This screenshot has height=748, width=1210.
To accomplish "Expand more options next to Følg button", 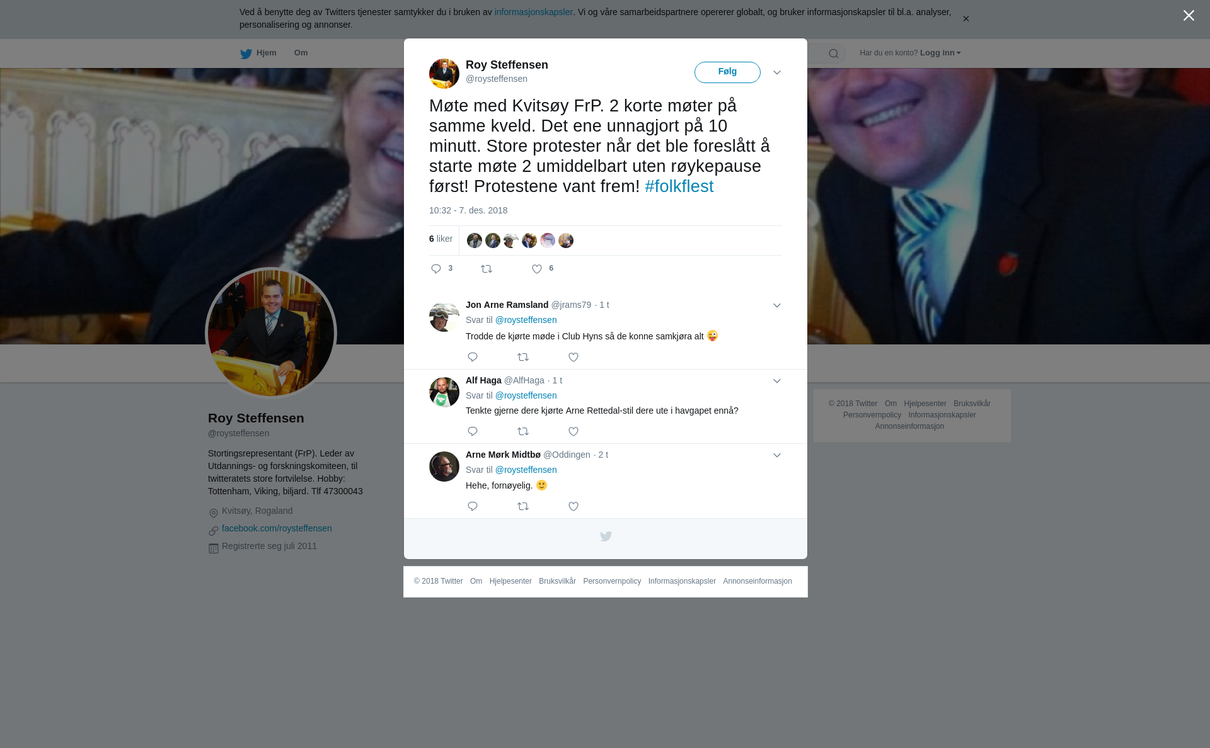I will pos(777,73).
